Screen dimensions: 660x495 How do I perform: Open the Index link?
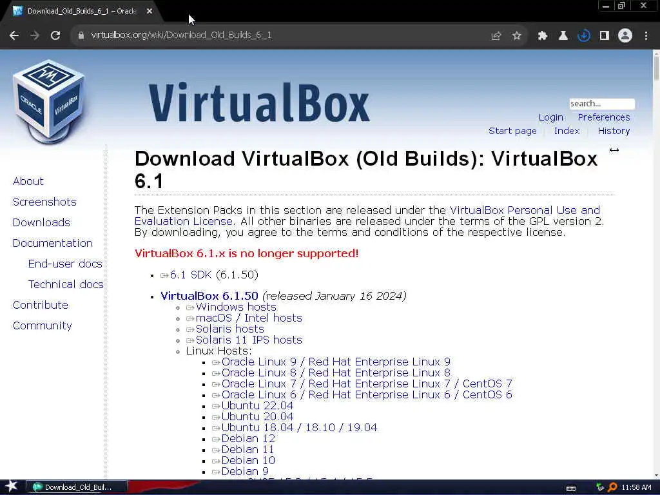tap(567, 131)
